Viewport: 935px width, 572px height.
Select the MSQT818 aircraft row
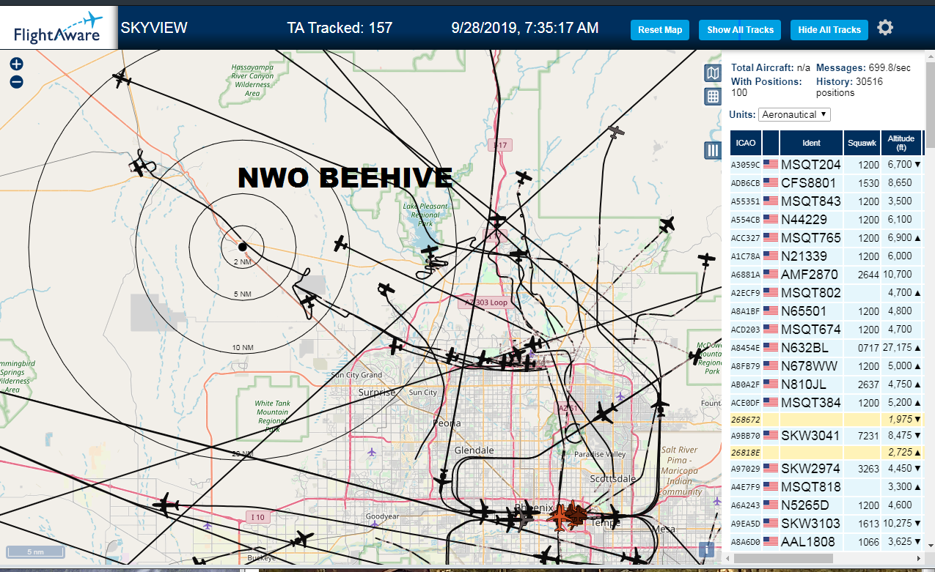pyautogui.click(x=826, y=486)
